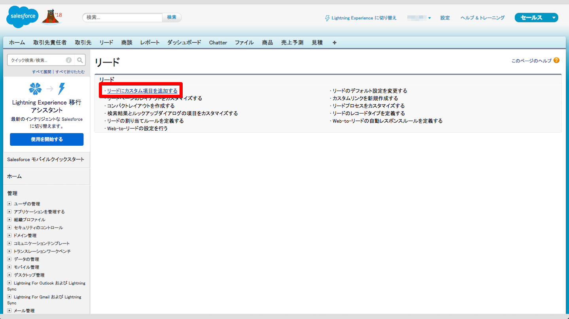Screen dimensions: 569x319
Task: Expand the トランスレーションワークベンチ node
Action: click(x=9, y=251)
